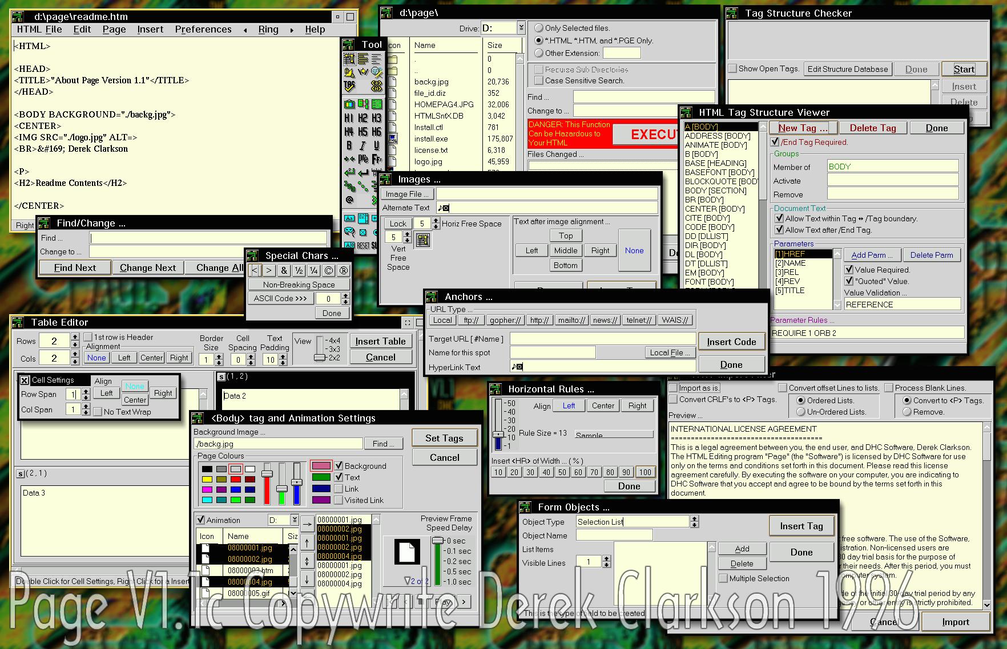The image size is (1007, 649).
Task: Toggle the Link colour checkbox
Action: point(339,489)
